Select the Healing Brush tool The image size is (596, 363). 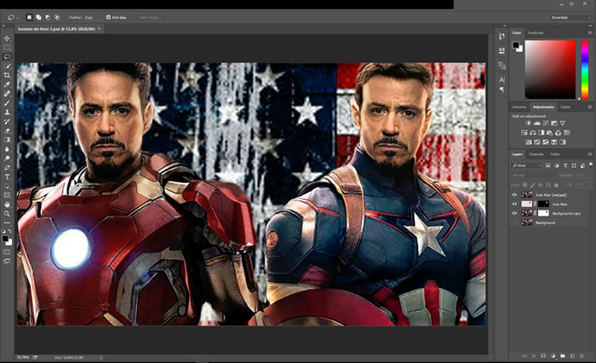point(7,94)
